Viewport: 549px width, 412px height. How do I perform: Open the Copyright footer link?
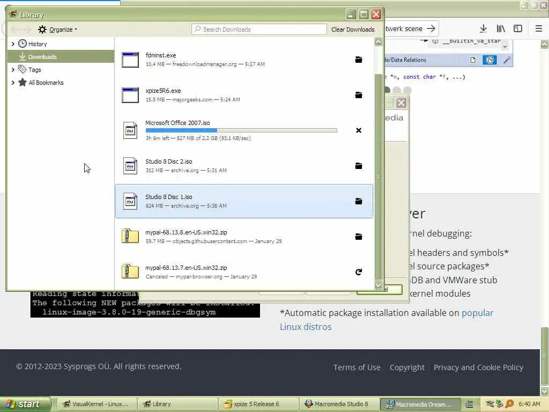(x=407, y=367)
